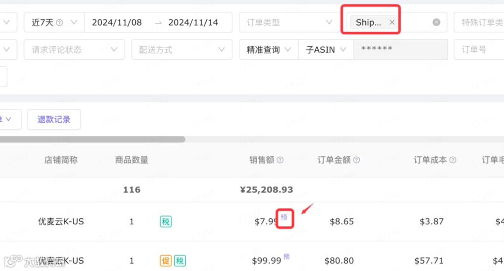Open the 销售额 column help icon

(x=280, y=160)
